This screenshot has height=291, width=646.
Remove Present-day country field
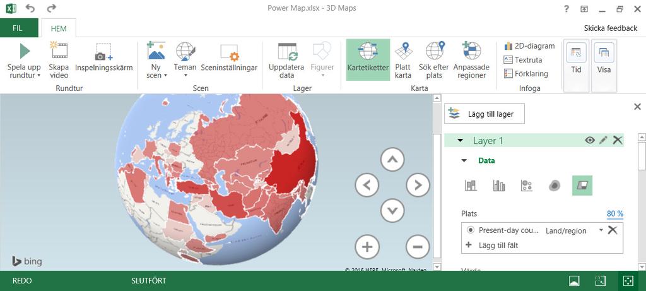click(613, 230)
